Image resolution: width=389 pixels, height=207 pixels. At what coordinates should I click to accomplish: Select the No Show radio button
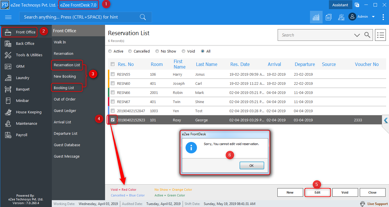[157, 51]
